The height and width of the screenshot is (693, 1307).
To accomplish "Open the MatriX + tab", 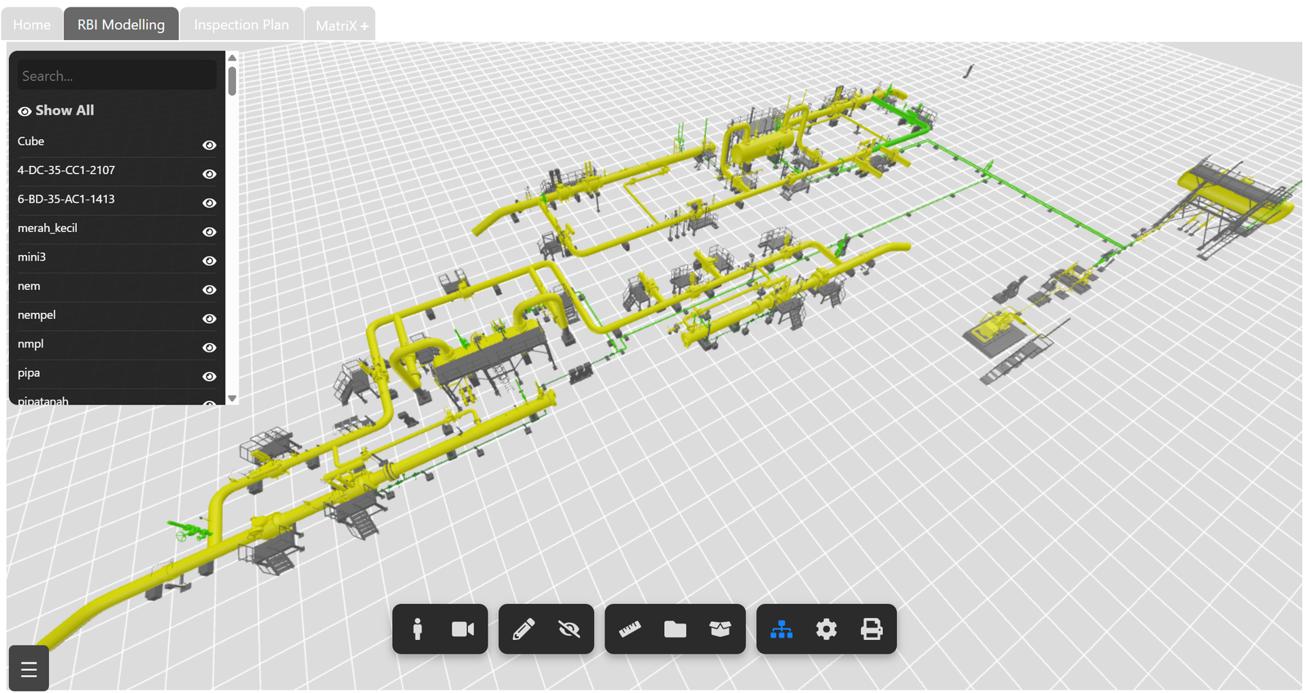I will 341,25.
